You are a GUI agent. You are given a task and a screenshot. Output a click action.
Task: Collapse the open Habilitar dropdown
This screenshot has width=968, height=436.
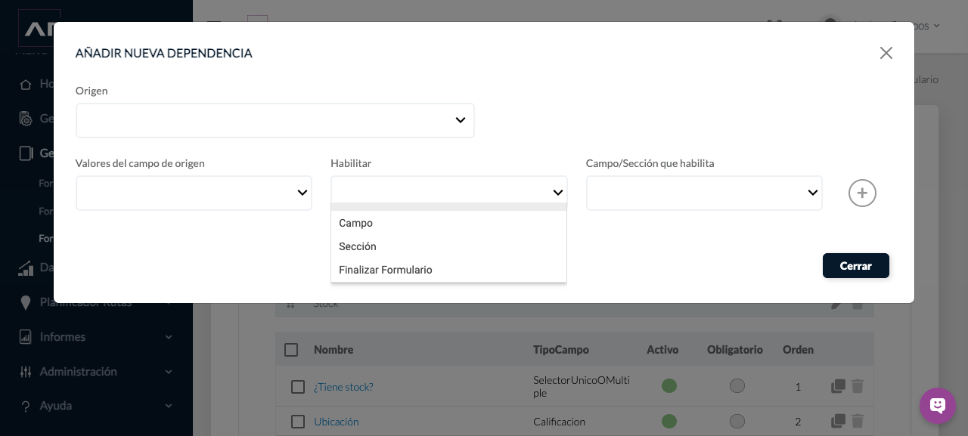pos(448,193)
